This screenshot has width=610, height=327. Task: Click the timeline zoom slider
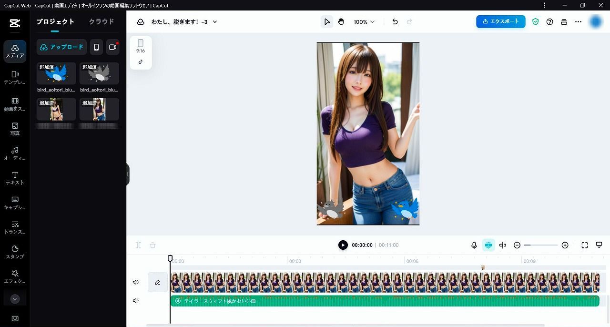click(x=541, y=245)
